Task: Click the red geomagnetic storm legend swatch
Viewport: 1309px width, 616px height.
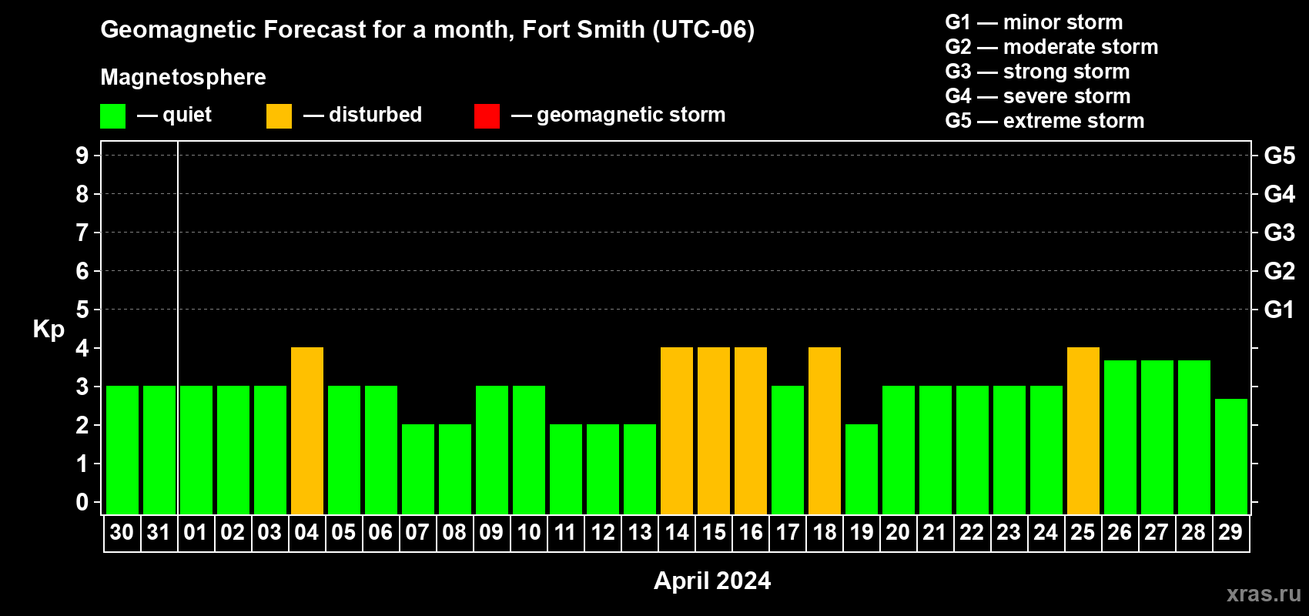Action: tap(487, 116)
